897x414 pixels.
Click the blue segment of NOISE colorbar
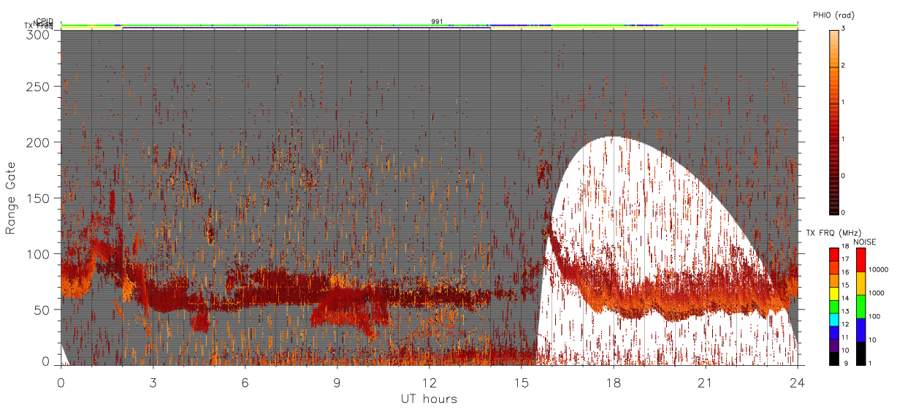[x=860, y=330]
